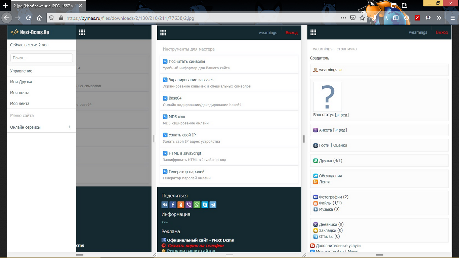Share via the Telegram icon
Image resolution: width=459 pixels, height=258 pixels.
point(213,205)
